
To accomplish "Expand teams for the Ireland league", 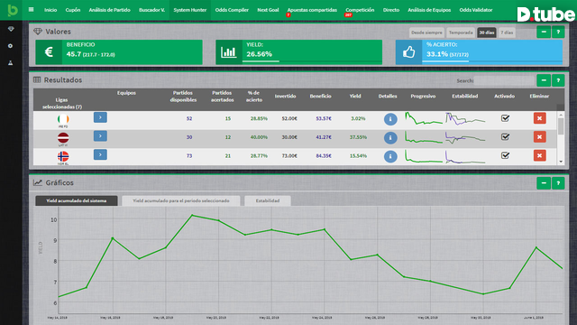I will (100, 117).
